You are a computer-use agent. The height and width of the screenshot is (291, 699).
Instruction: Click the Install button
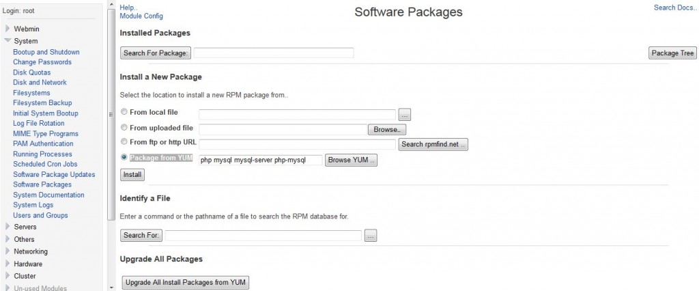(132, 175)
